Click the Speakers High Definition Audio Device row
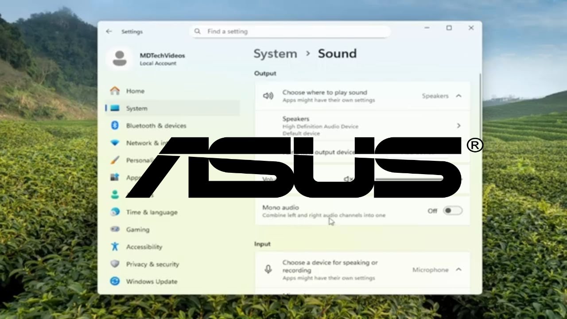The height and width of the screenshot is (319, 567). 362,126
